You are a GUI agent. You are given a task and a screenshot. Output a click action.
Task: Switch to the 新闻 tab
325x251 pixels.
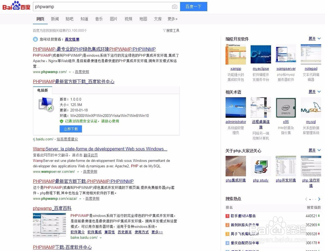click(55, 19)
